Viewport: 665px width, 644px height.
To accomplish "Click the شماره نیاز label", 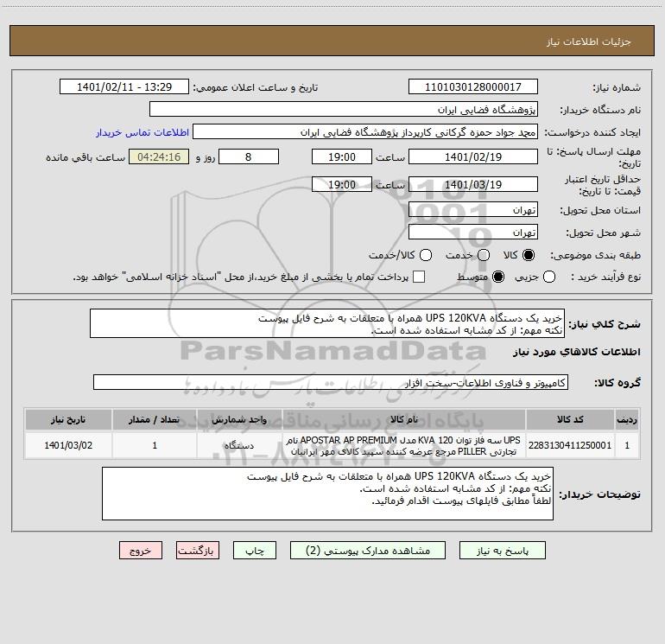I will (x=617, y=88).
